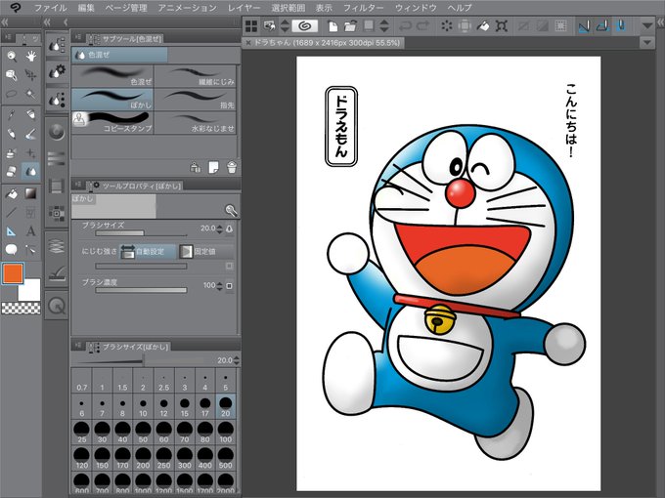Select the Pencil tool
665x498 pixels.
point(12,134)
